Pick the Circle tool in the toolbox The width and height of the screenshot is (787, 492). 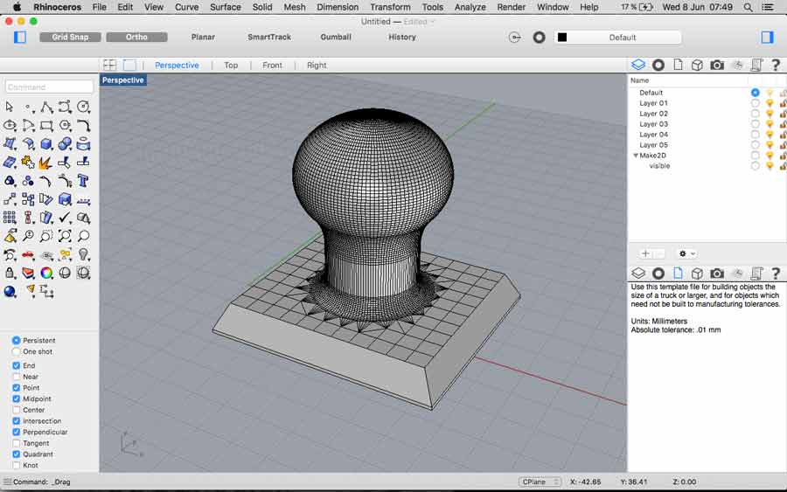83,107
